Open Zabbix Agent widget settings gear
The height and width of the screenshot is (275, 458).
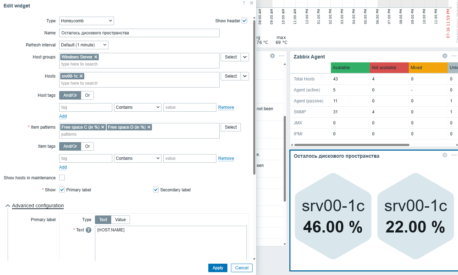[x=445, y=56]
